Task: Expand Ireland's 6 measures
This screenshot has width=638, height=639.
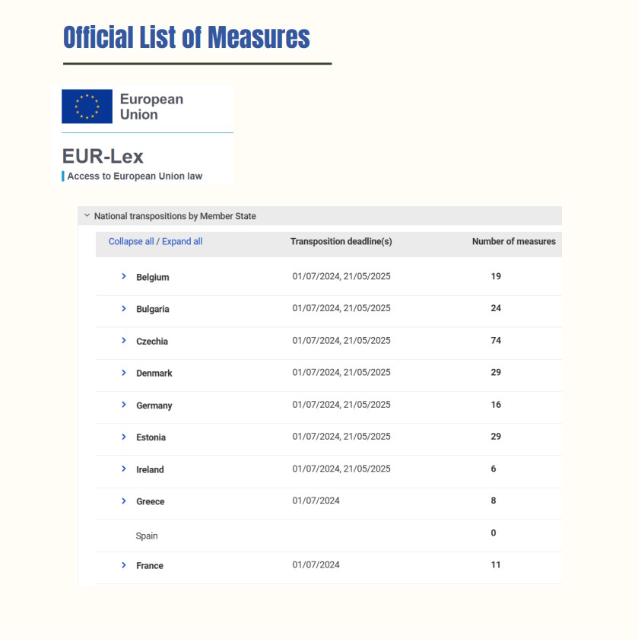Action: click(124, 469)
